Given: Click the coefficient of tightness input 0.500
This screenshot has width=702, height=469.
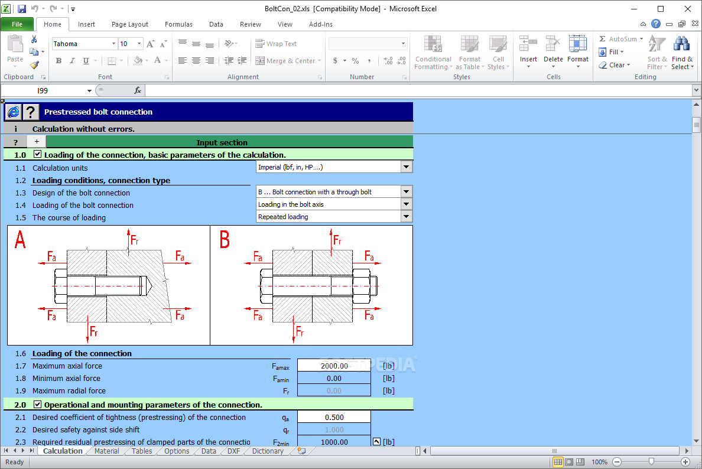Looking at the screenshot, I should (334, 417).
